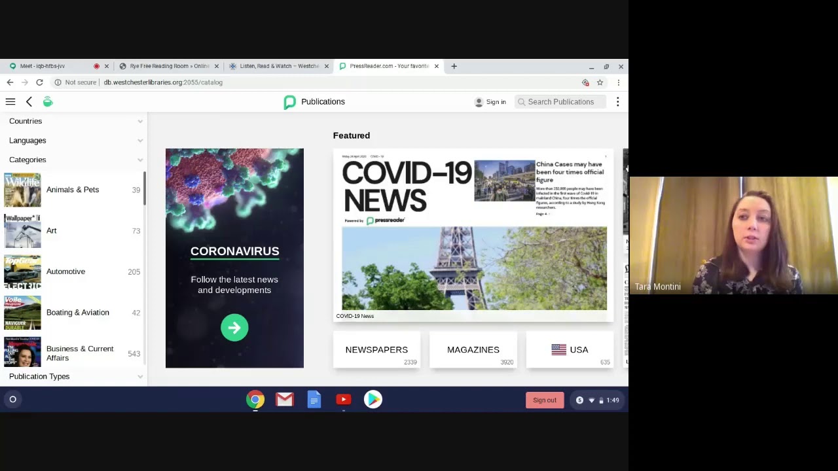Screen dimensions: 838x471
Task: Open the hamburger menu in PressReader
Action: (10, 101)
